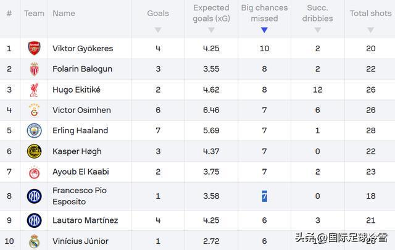This screenshot has height=250, width=395.
Task: Click the Team column header
Action: [x=34, y=13]
